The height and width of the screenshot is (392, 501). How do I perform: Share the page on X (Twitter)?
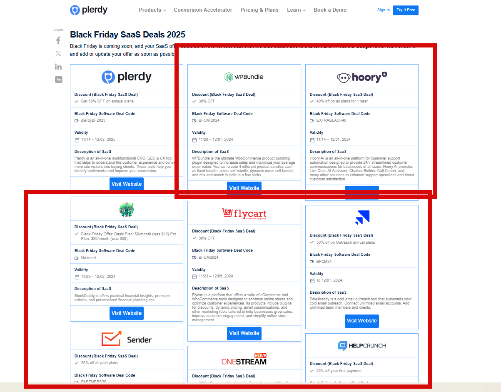(58, 53)
